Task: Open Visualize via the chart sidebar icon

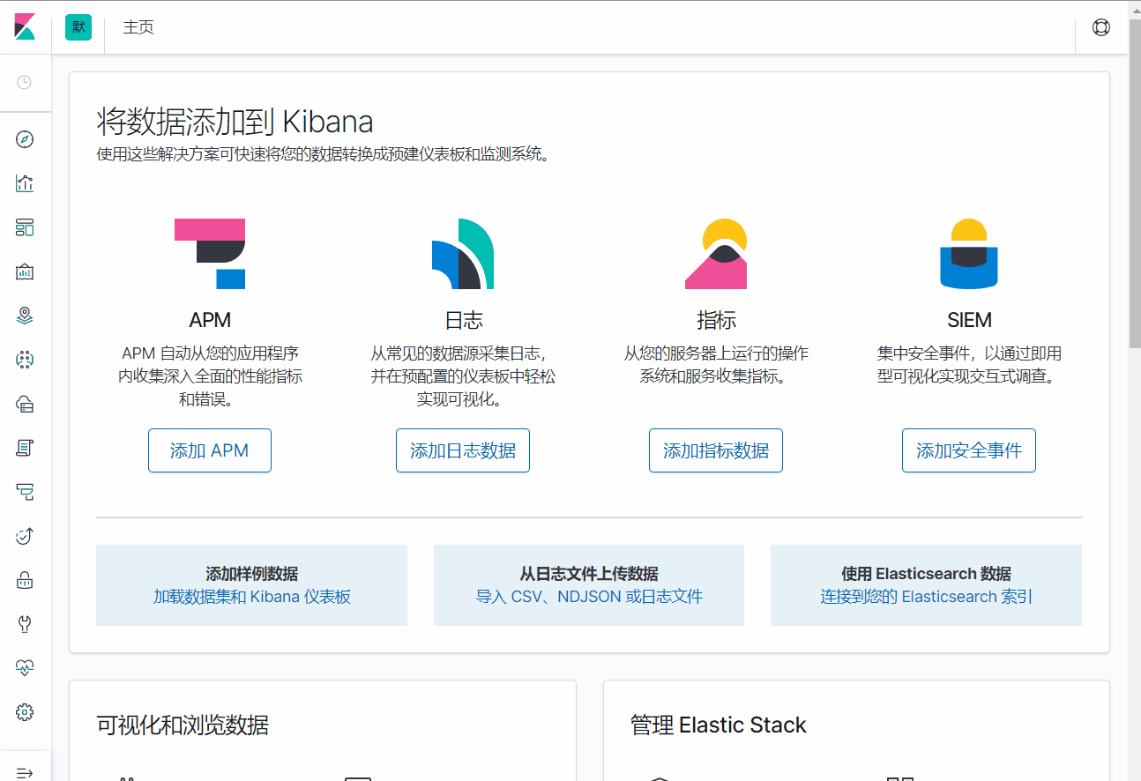Action: (25, 183)
